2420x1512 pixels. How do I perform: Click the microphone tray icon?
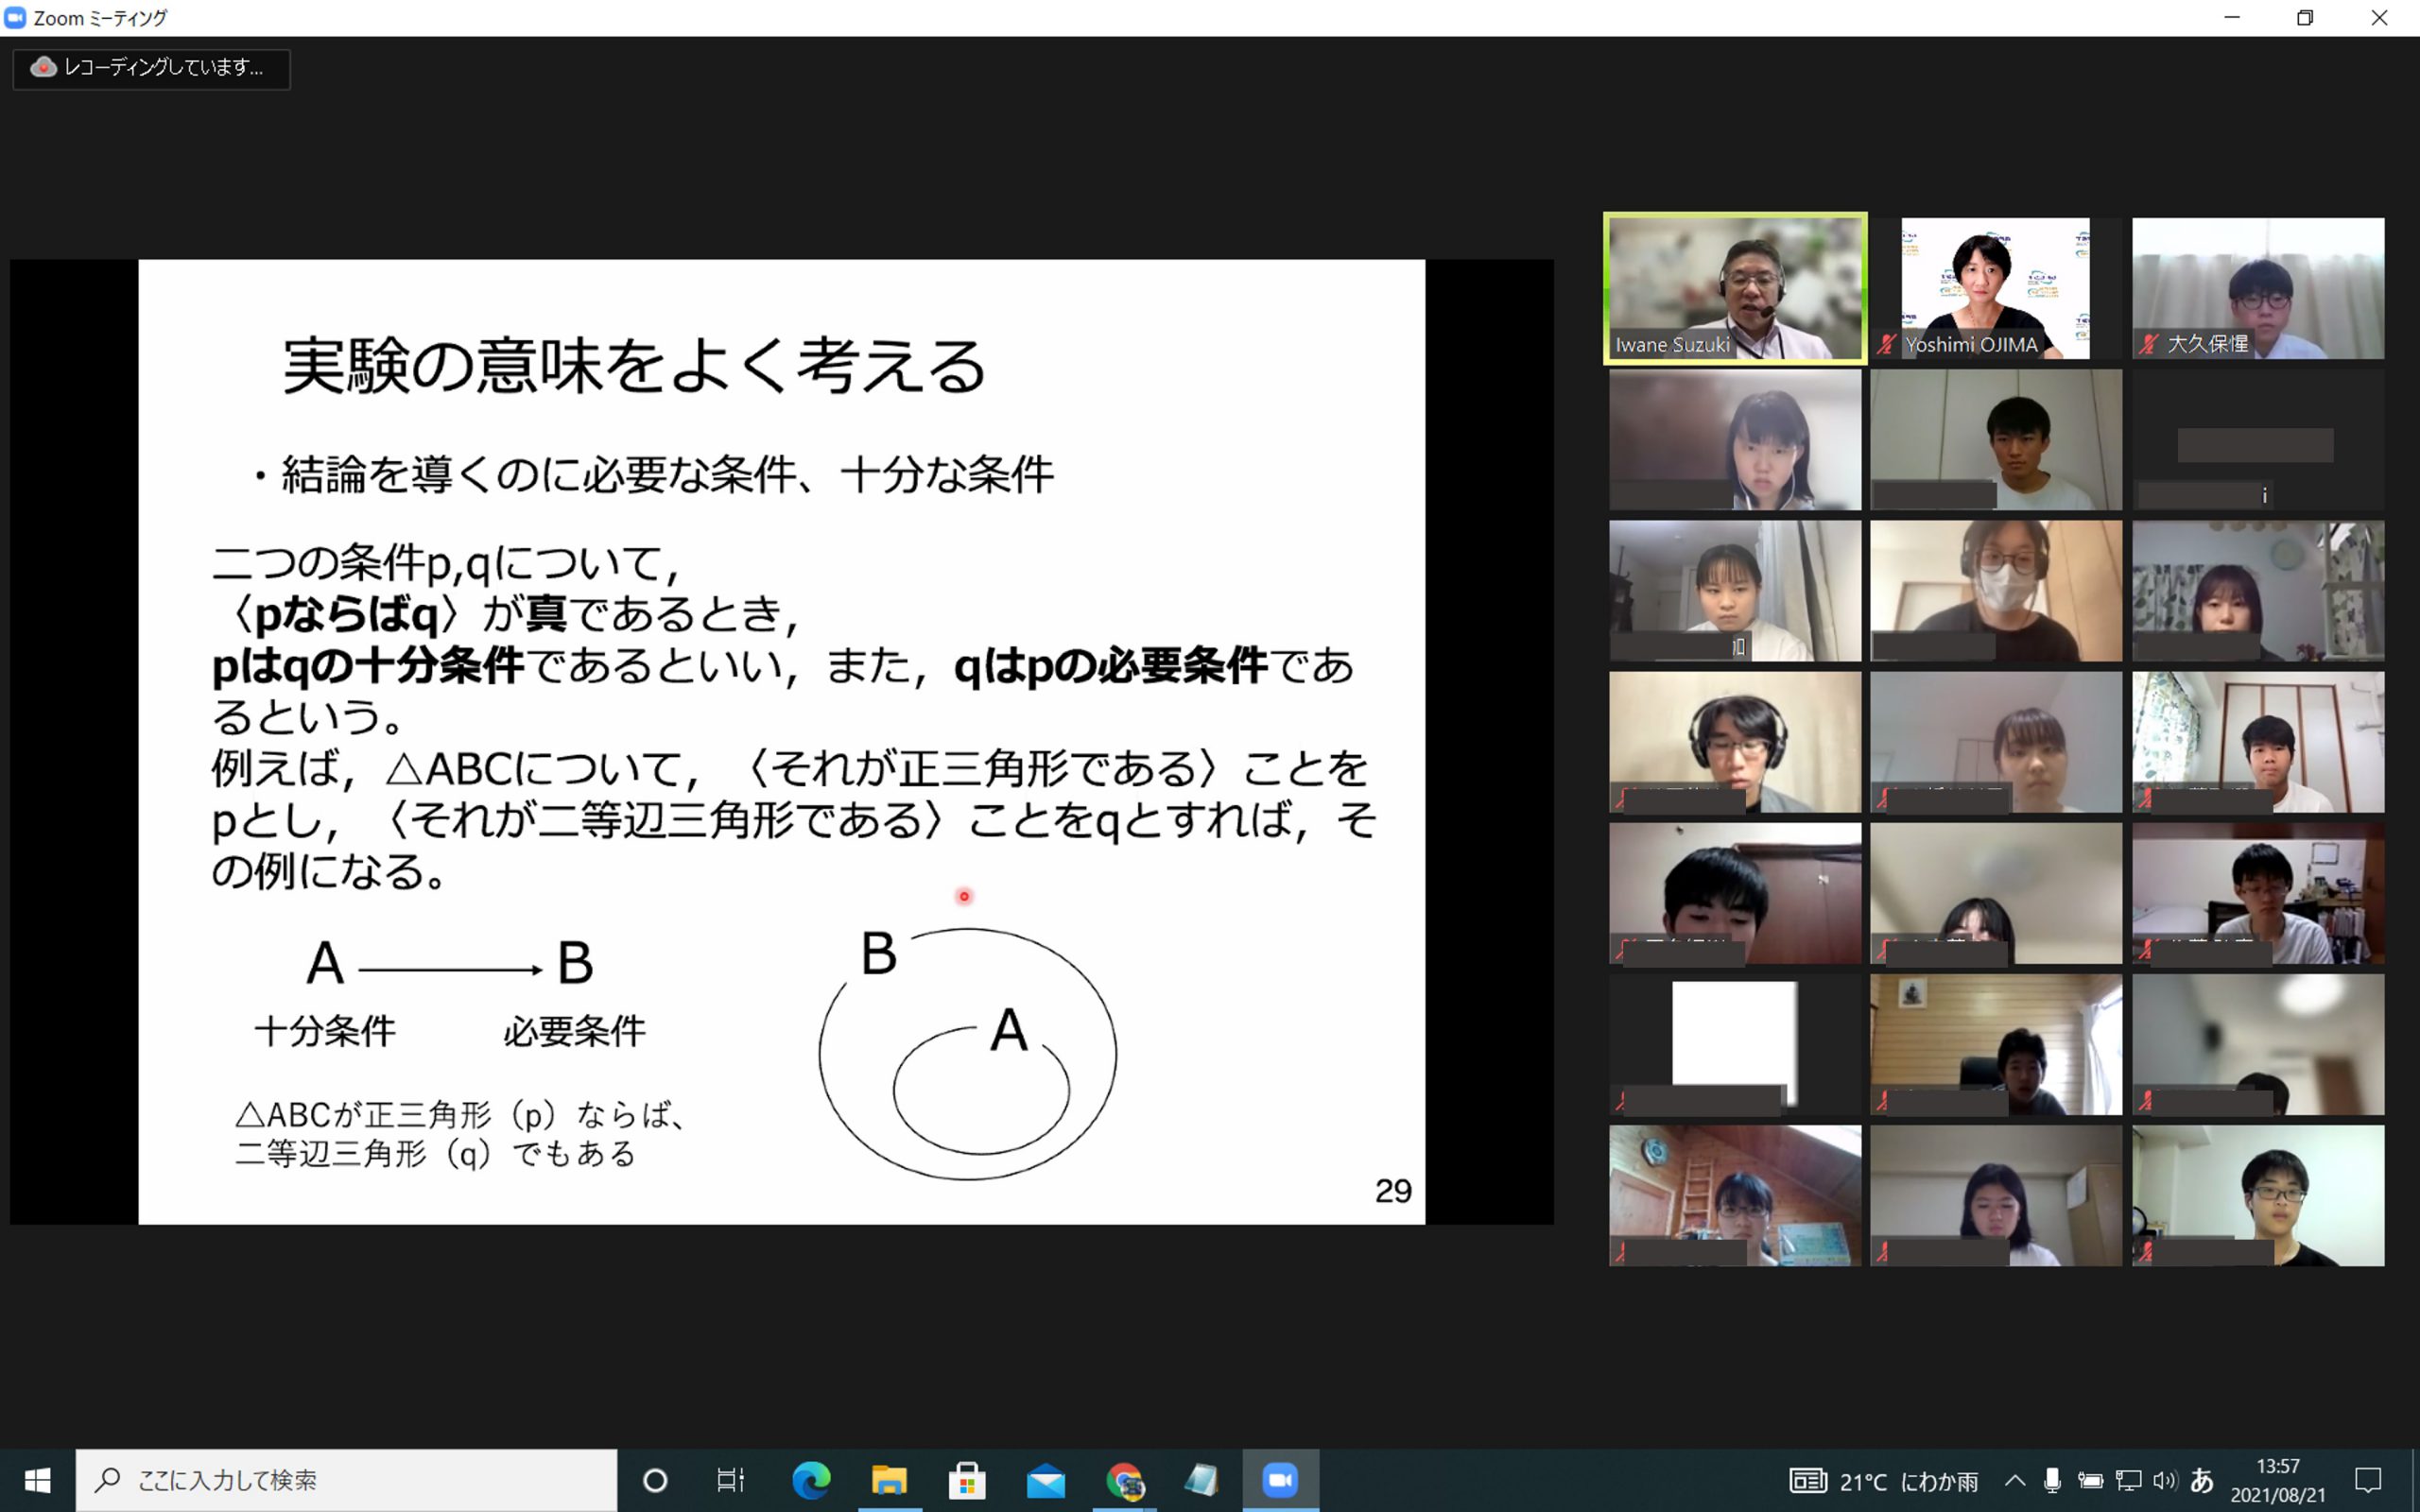(x=2052, y=1480)
